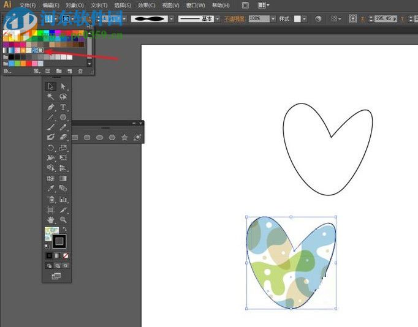Set fill to None in toolbox
This screenshot has width=418, height=327.
pos(66,255)
